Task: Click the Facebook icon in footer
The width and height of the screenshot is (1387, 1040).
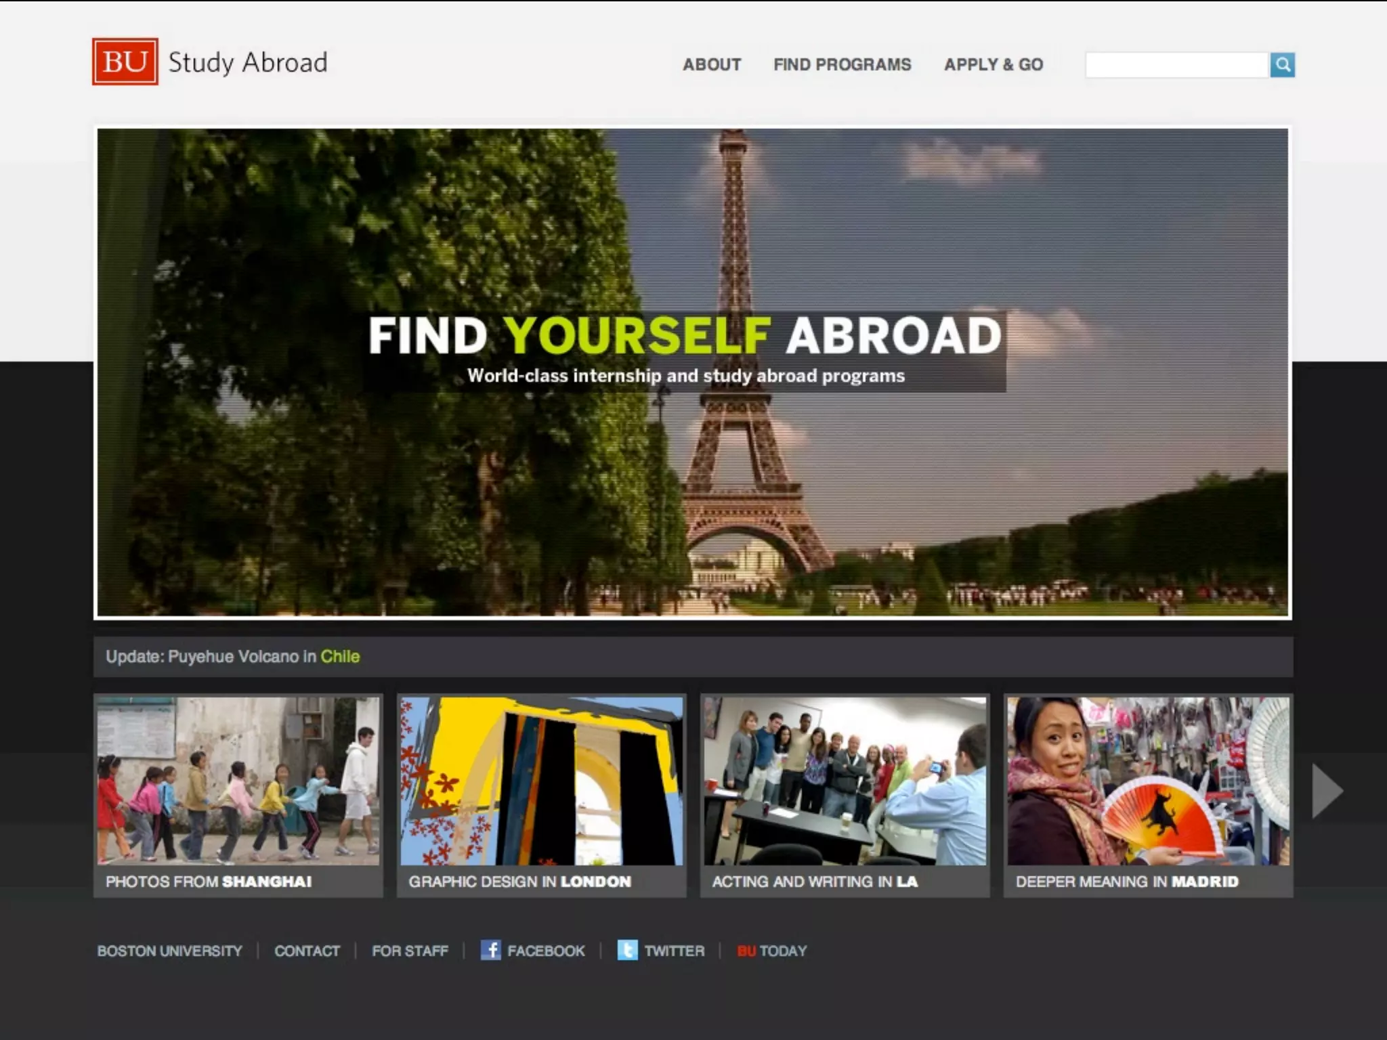Action: [490, 950]
